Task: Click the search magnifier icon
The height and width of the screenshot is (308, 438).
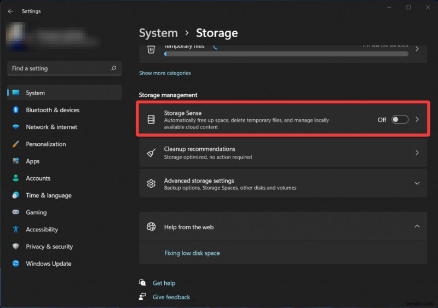Action: [114, 68]
